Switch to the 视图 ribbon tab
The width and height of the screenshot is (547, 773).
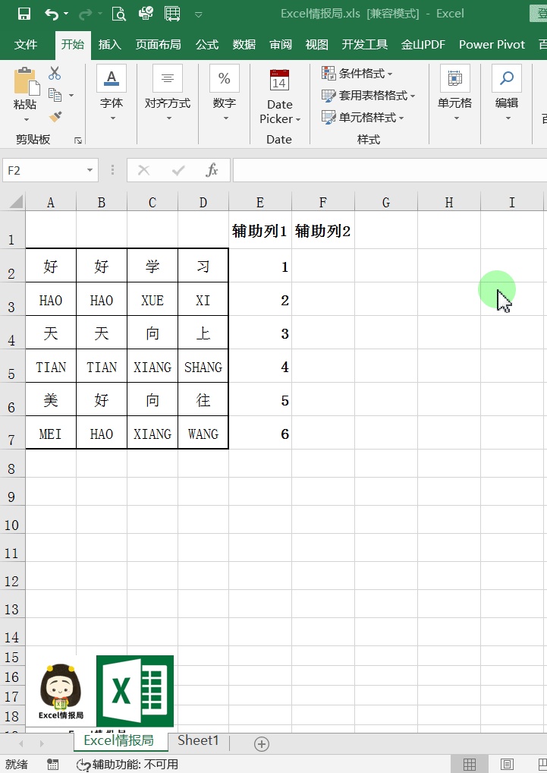[316, 45]
